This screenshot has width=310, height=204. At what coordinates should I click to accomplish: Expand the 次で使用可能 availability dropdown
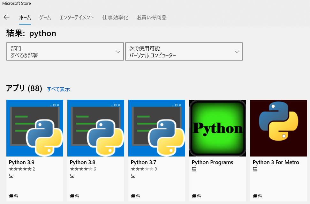click(x=184, y=52)
